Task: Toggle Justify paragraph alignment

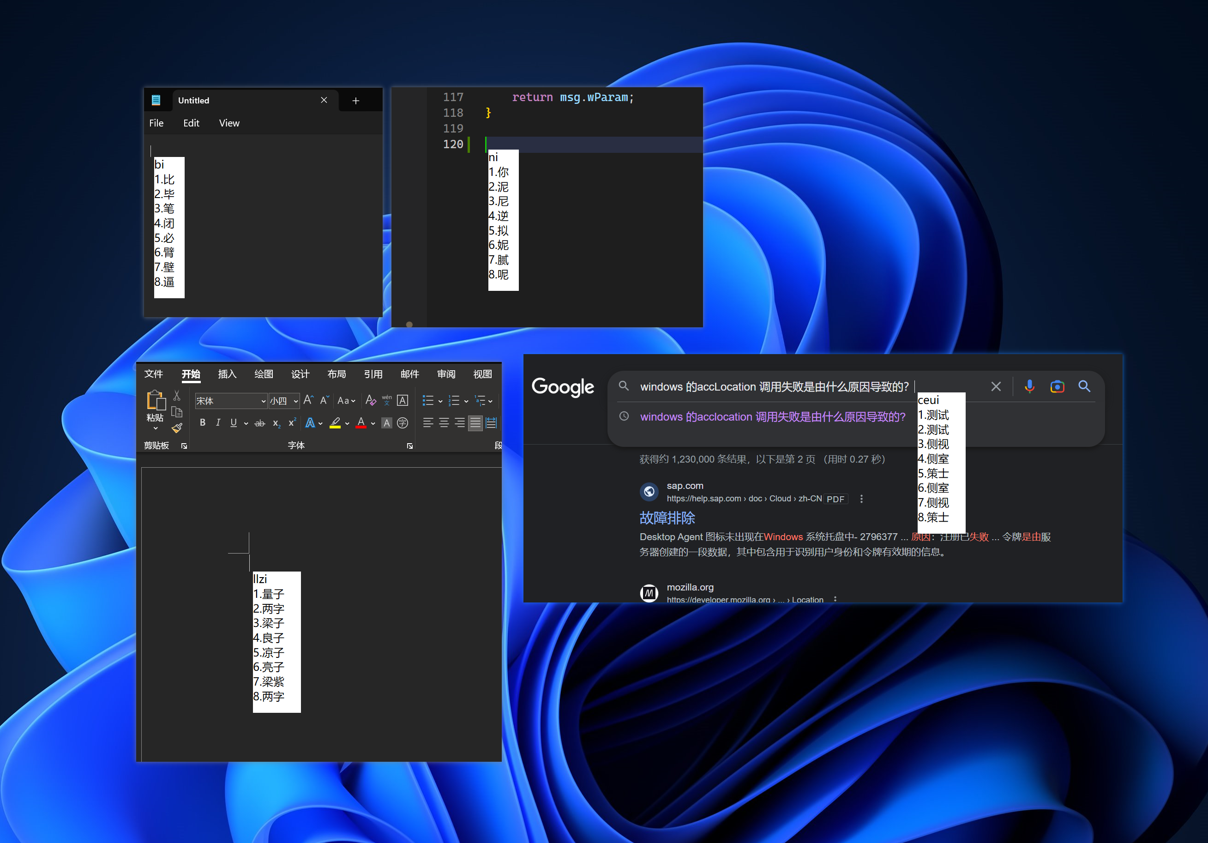Action: pyautogui.click(x=475, y=423)
